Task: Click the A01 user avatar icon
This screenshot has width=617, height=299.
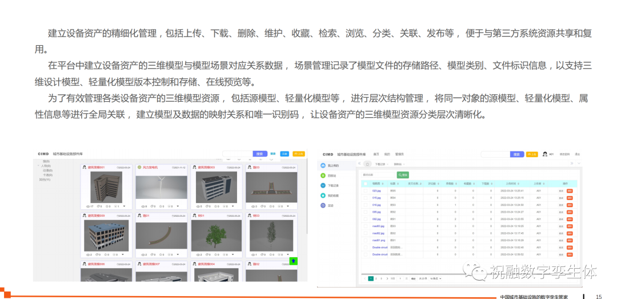Action: (544, 154)
